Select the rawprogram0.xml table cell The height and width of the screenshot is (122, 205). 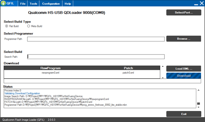(x=51, y=73)
